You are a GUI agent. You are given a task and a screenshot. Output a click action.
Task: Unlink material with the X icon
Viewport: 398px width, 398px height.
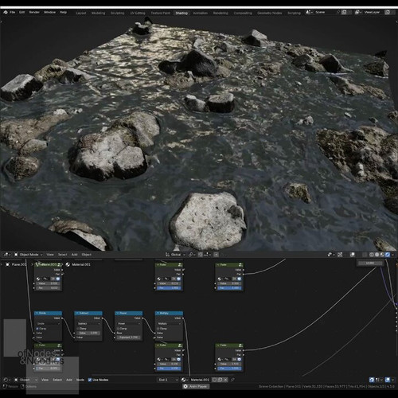(225, 380)
